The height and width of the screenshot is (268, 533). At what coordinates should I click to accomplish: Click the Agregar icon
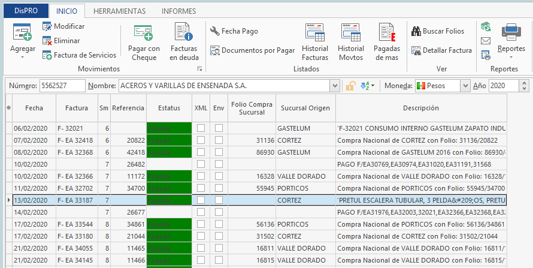[22, 32]
